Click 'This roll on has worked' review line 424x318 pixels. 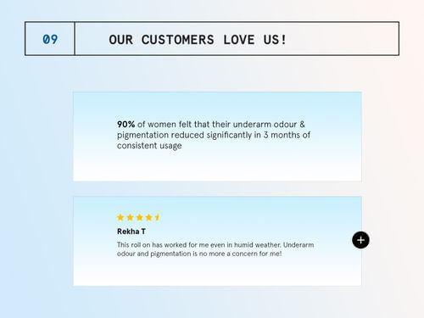point(215,245)
